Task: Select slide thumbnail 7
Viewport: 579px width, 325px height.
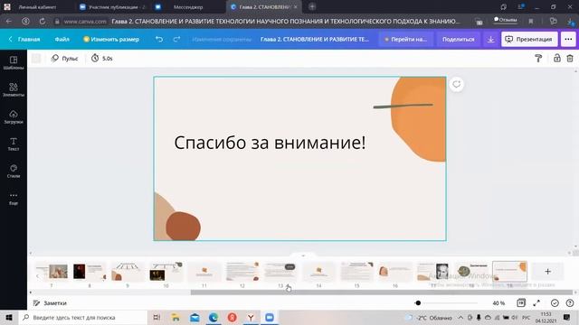Action: tap(52, 272)
